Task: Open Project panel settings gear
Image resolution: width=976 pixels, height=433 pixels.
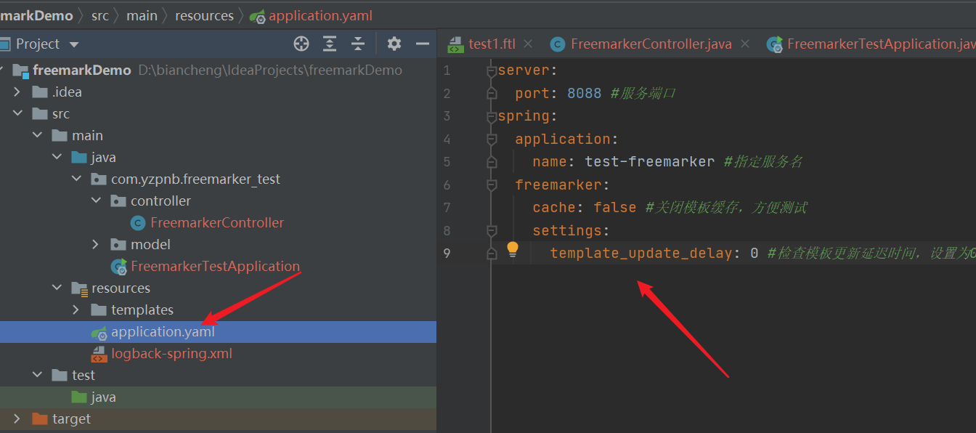Action: 394,44
